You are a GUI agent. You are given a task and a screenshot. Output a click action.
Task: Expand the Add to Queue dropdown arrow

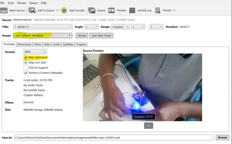click(57, 10)
